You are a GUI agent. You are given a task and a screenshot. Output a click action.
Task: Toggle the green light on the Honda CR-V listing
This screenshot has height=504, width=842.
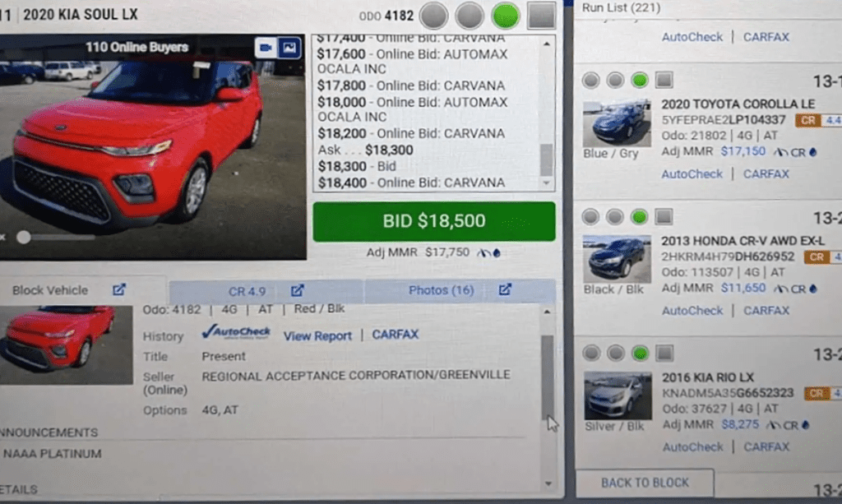(x=639, y=217)
